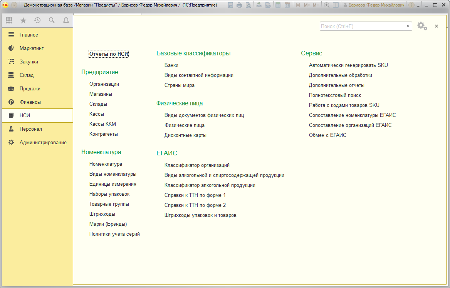Screen dimensions: 450x288
Task: Open Print preview icon in title bar
Action: point(248,5)
